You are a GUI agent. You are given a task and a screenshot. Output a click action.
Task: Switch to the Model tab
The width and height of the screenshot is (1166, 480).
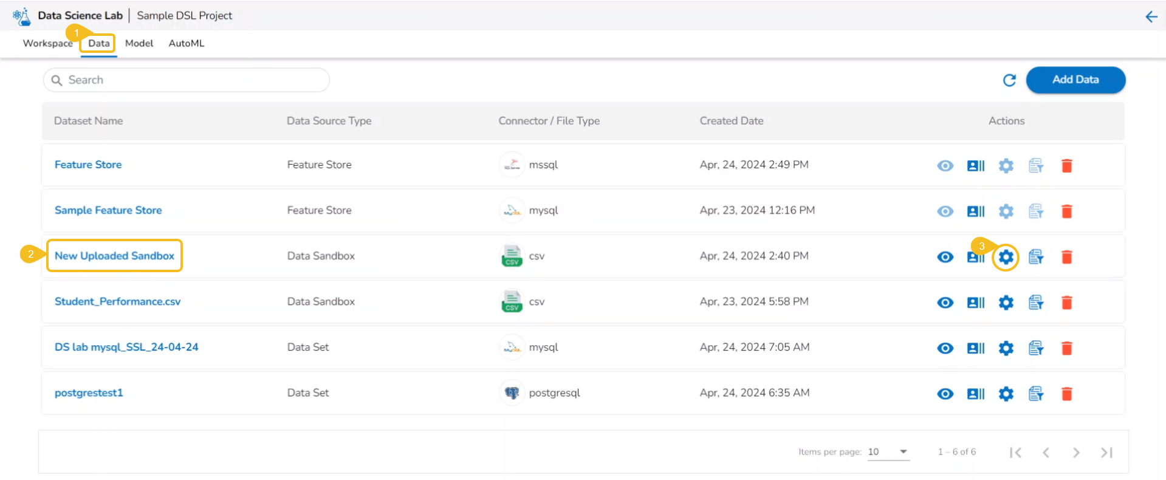pos(139,43)
